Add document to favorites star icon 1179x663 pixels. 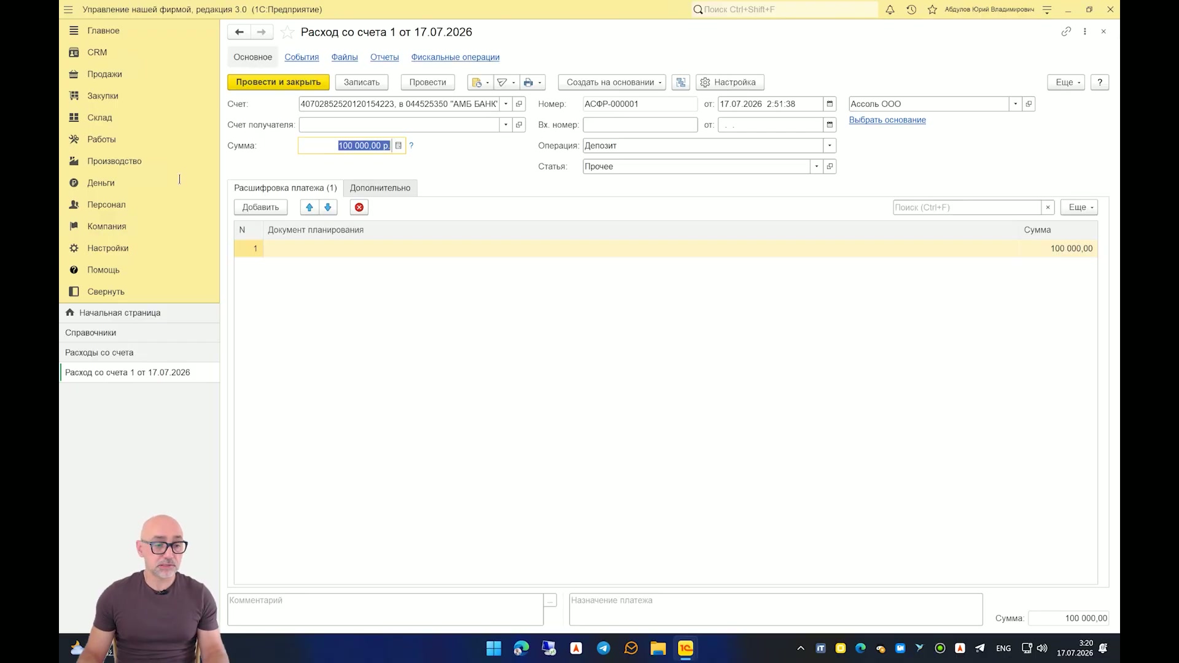point(287,32)
